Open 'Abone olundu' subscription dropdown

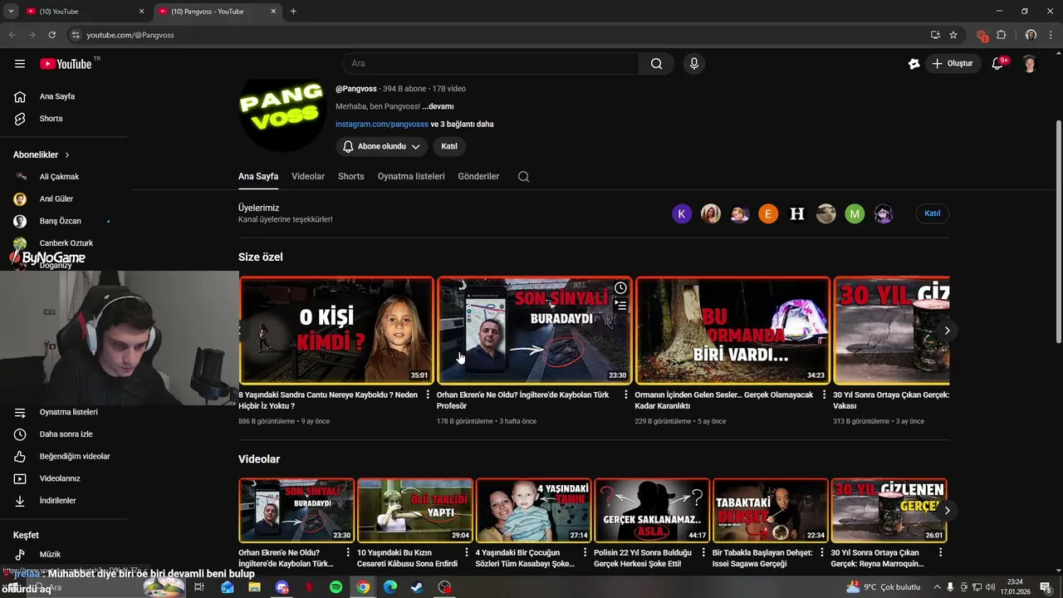point(382,146)
